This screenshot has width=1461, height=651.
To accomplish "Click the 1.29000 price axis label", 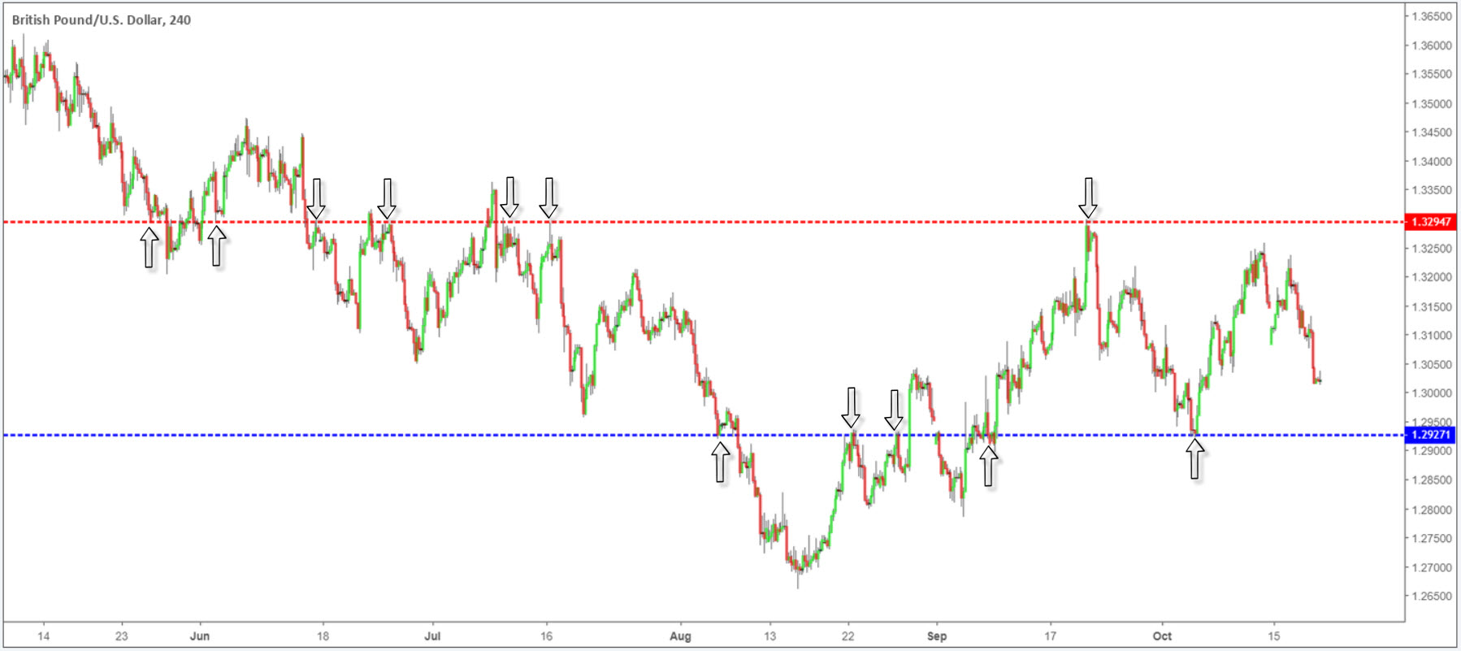I will (x=1431, y=451).
